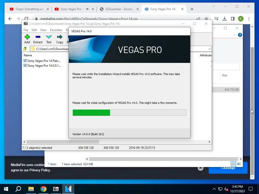Open 7-Zip from the taskbar

(x=56, y=189)
